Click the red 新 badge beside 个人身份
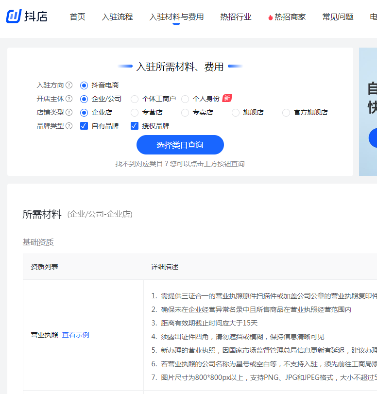The width and height of the screenshot is (377, 394). click(227, 98)
